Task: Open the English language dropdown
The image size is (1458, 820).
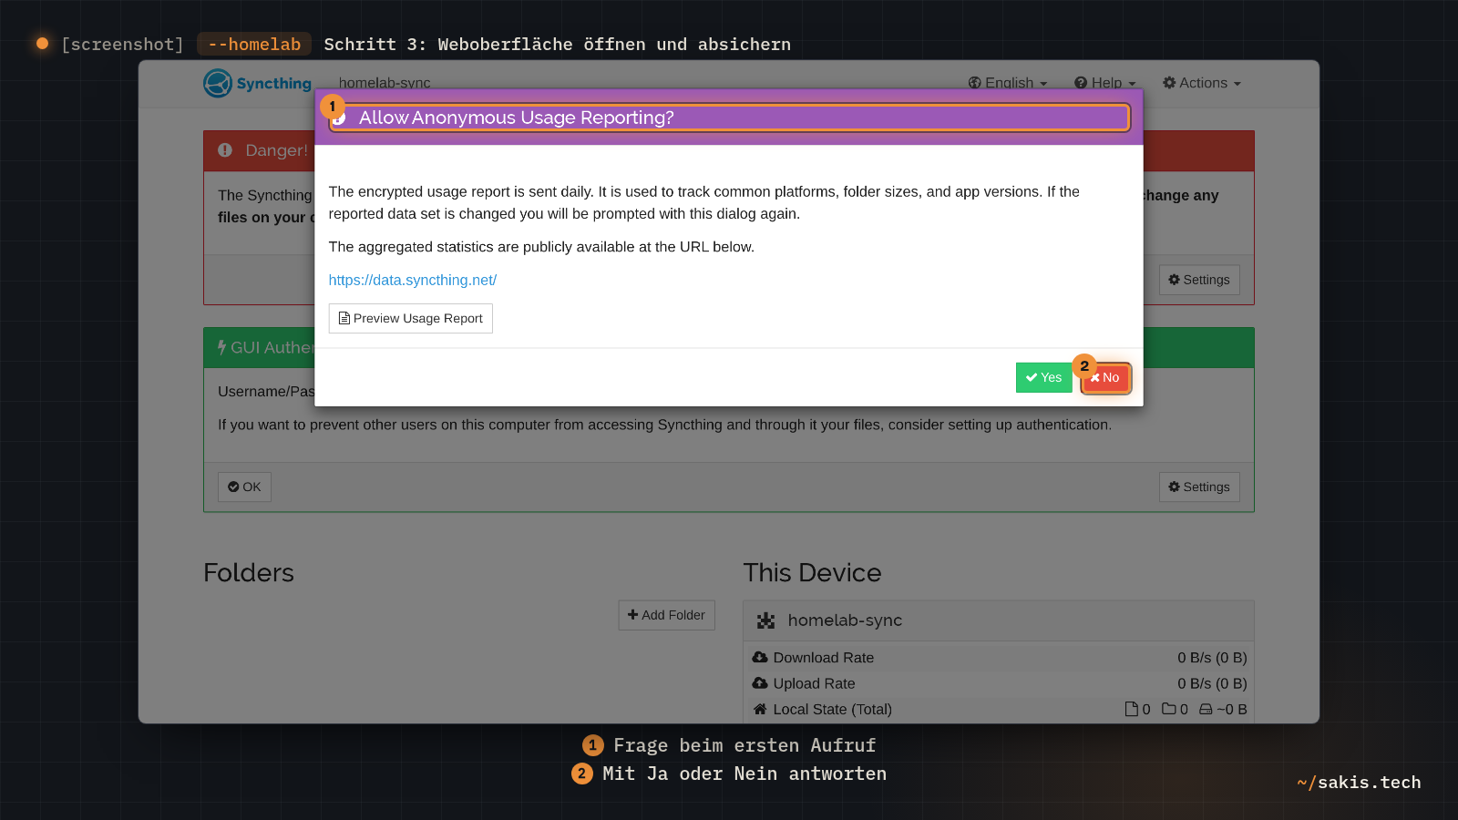Action: pos(1008,83)
